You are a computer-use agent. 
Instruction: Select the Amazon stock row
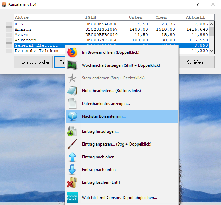coord(111,30)
